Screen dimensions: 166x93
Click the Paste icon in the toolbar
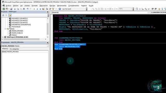point(21,9)
